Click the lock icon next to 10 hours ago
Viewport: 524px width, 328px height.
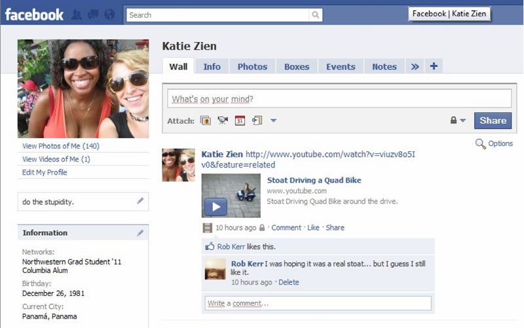[x=262, y=227]
